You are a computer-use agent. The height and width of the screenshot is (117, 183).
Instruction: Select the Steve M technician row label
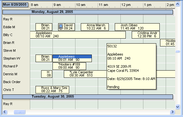[x=9, y=51]
